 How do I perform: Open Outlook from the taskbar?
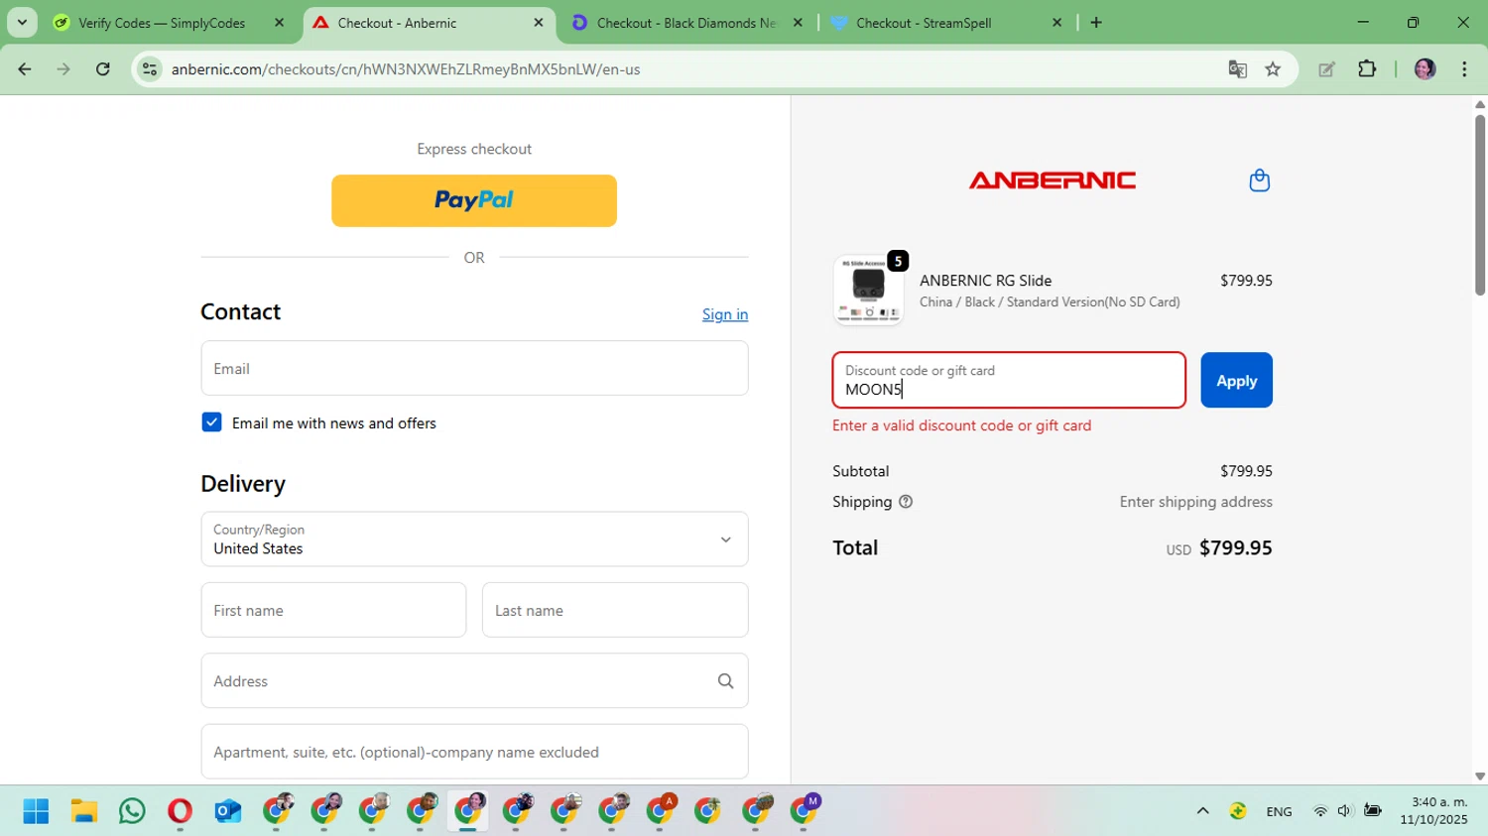point(228,811)
